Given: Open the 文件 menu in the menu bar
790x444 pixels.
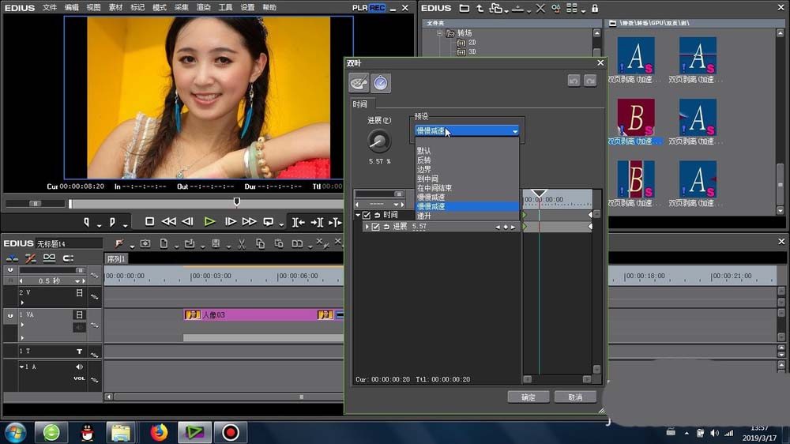Looking at the screenshot, I should 50,7.
